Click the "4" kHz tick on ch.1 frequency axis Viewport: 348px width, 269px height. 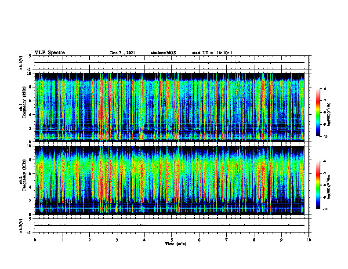click(x=31, y=114)
